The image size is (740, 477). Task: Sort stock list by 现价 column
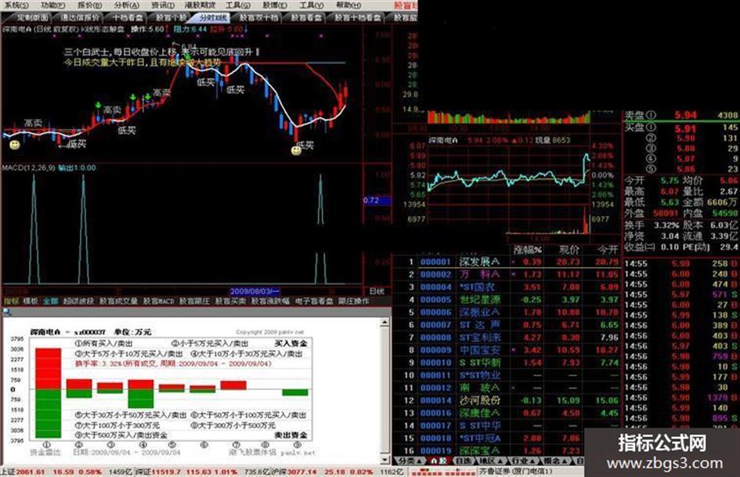569,250
